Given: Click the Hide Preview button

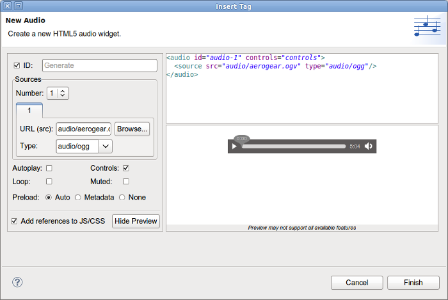Looking at the screenshot, I should point(136,221).
